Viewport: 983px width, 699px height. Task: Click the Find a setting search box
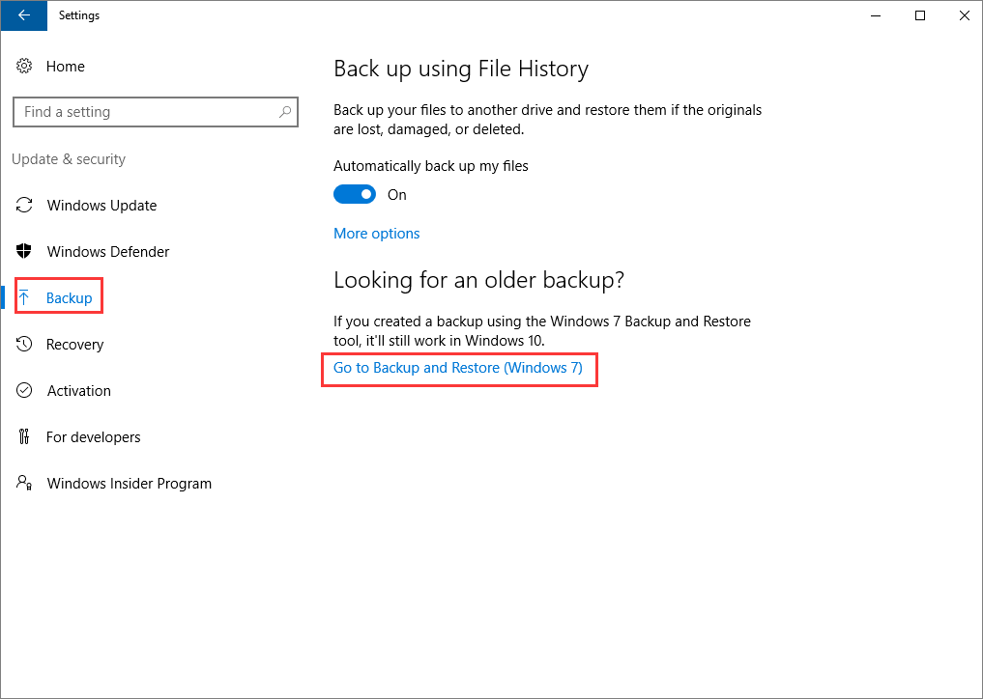pos(155,112)
